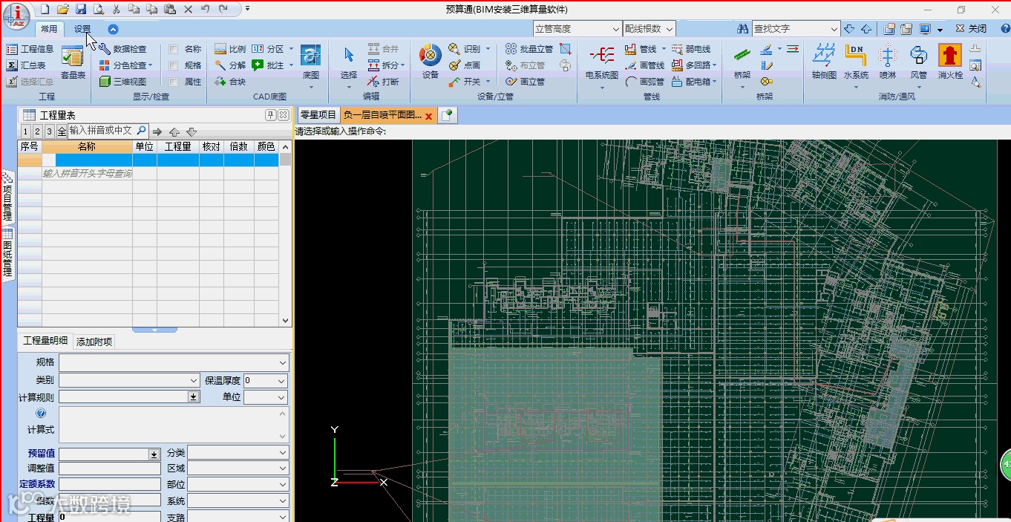The height and width of the screenshot is (522, 1011).
Task: Check the 属性 checkbox
Action: 173,82
